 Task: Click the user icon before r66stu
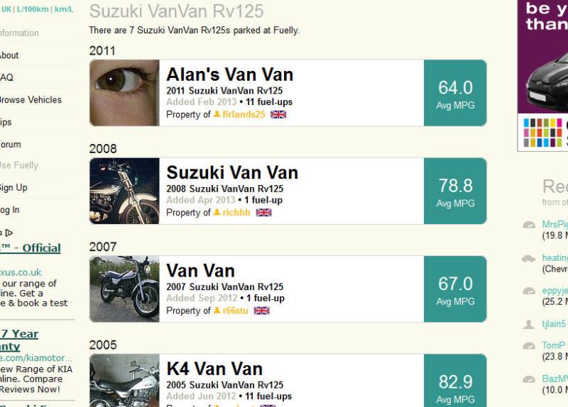(x=217, y=311)
